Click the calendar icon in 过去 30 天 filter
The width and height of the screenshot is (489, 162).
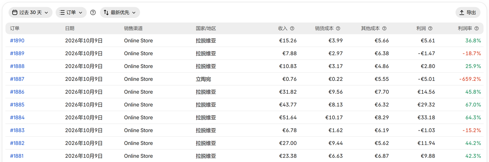click(x=15, y=12)
